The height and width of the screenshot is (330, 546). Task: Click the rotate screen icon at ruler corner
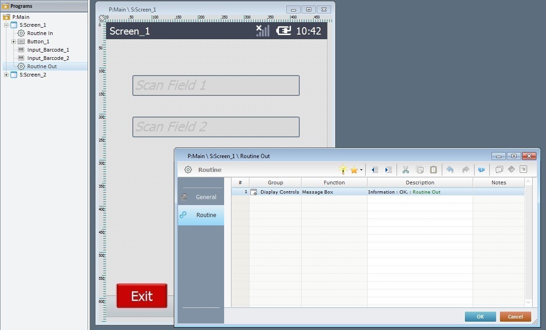coord(102,18)
